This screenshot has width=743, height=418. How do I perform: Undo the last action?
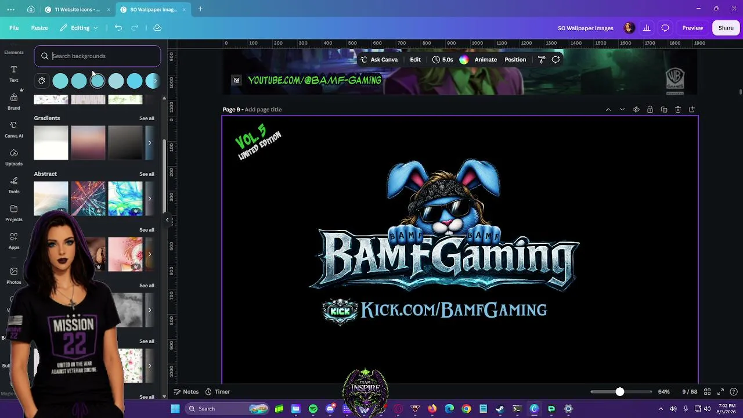pyautogui.click(x=118, y=28)
